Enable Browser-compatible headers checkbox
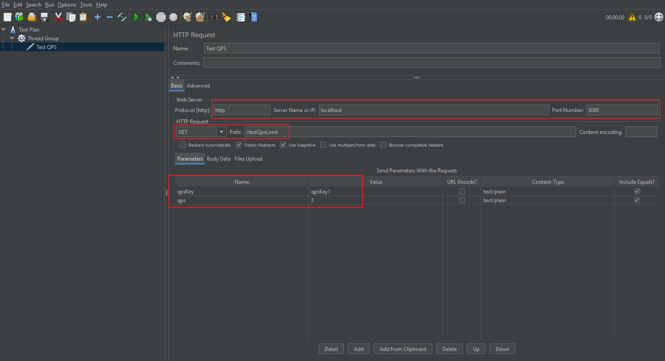The image size is (665, 361). tap(383, 145)
